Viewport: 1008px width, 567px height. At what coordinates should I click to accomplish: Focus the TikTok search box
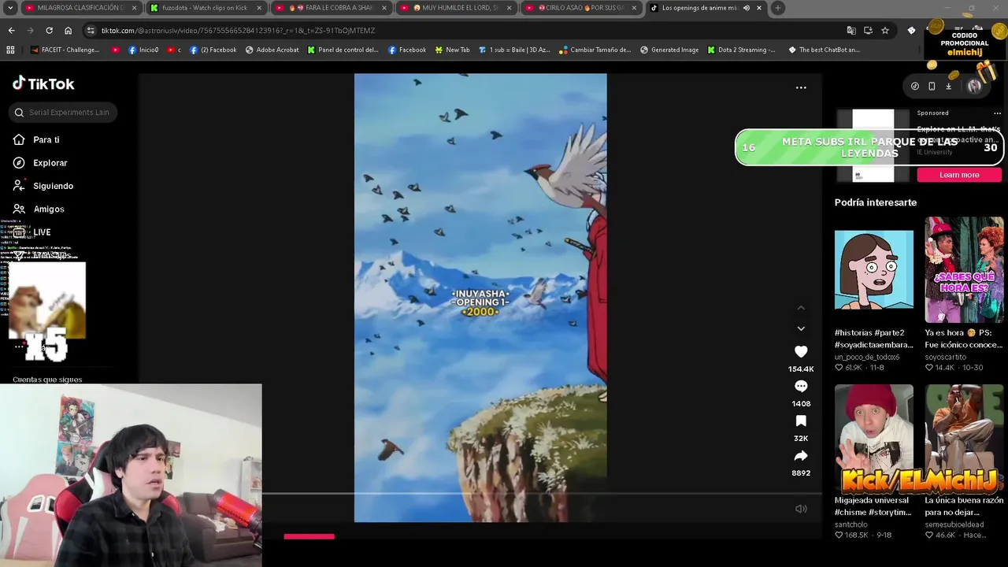[65, 113]
